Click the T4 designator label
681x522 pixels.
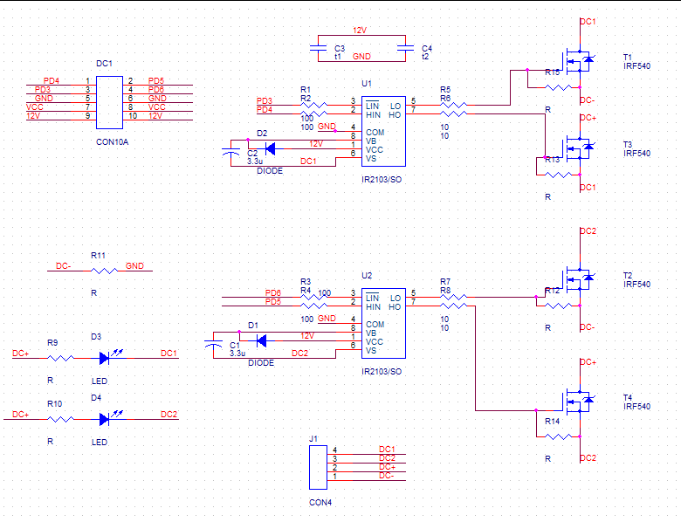pyautogui.click(x=628, y=398)
